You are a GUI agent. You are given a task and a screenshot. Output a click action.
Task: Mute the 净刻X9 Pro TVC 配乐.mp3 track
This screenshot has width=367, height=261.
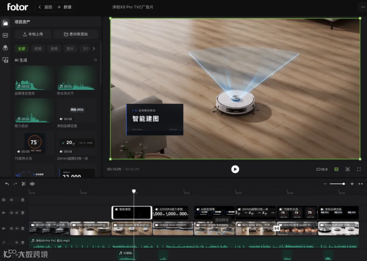17,243
